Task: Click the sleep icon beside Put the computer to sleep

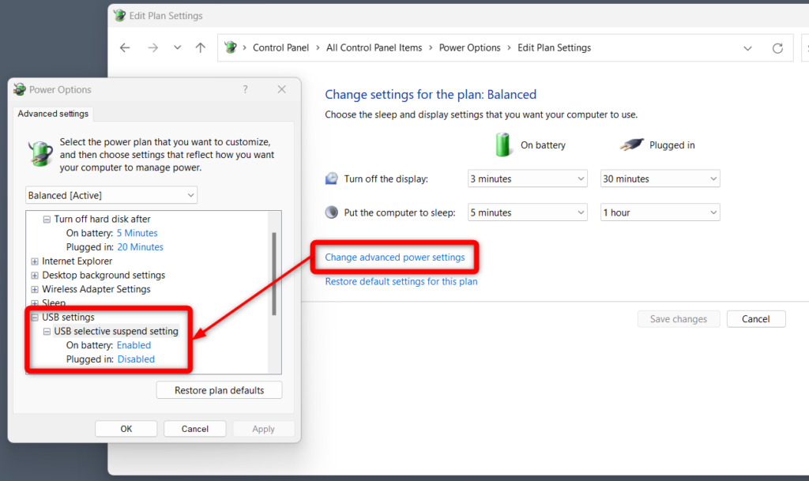Action: coord(331,212)
